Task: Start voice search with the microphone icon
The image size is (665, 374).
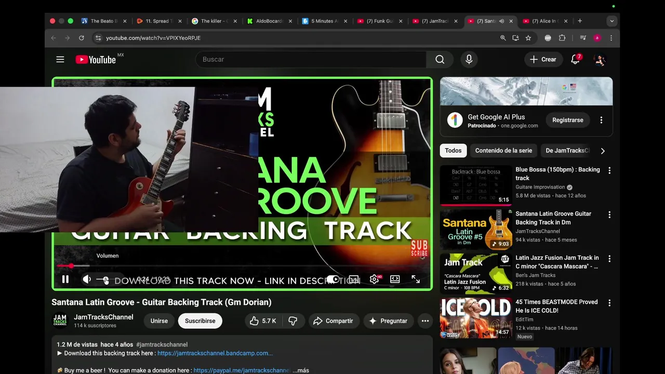Action: (469, 59)
